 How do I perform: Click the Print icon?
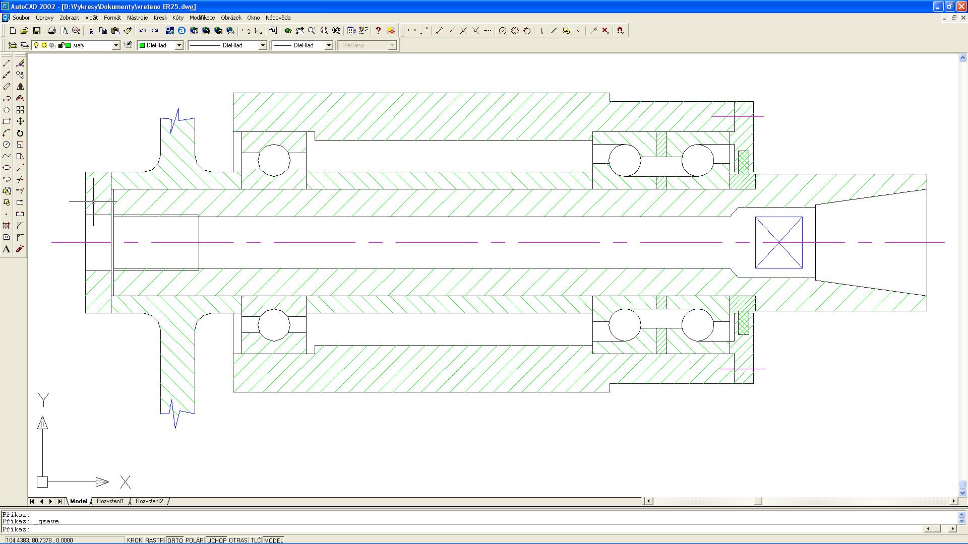pyautogui.click(x=51, y=31)
